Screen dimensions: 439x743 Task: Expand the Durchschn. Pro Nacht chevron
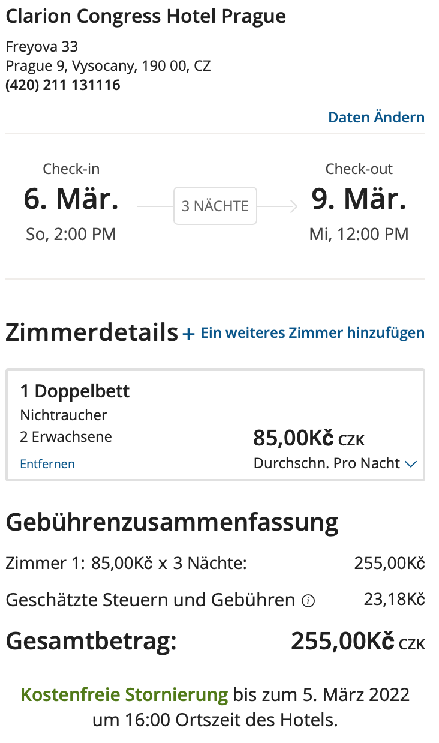click(411, 464)
